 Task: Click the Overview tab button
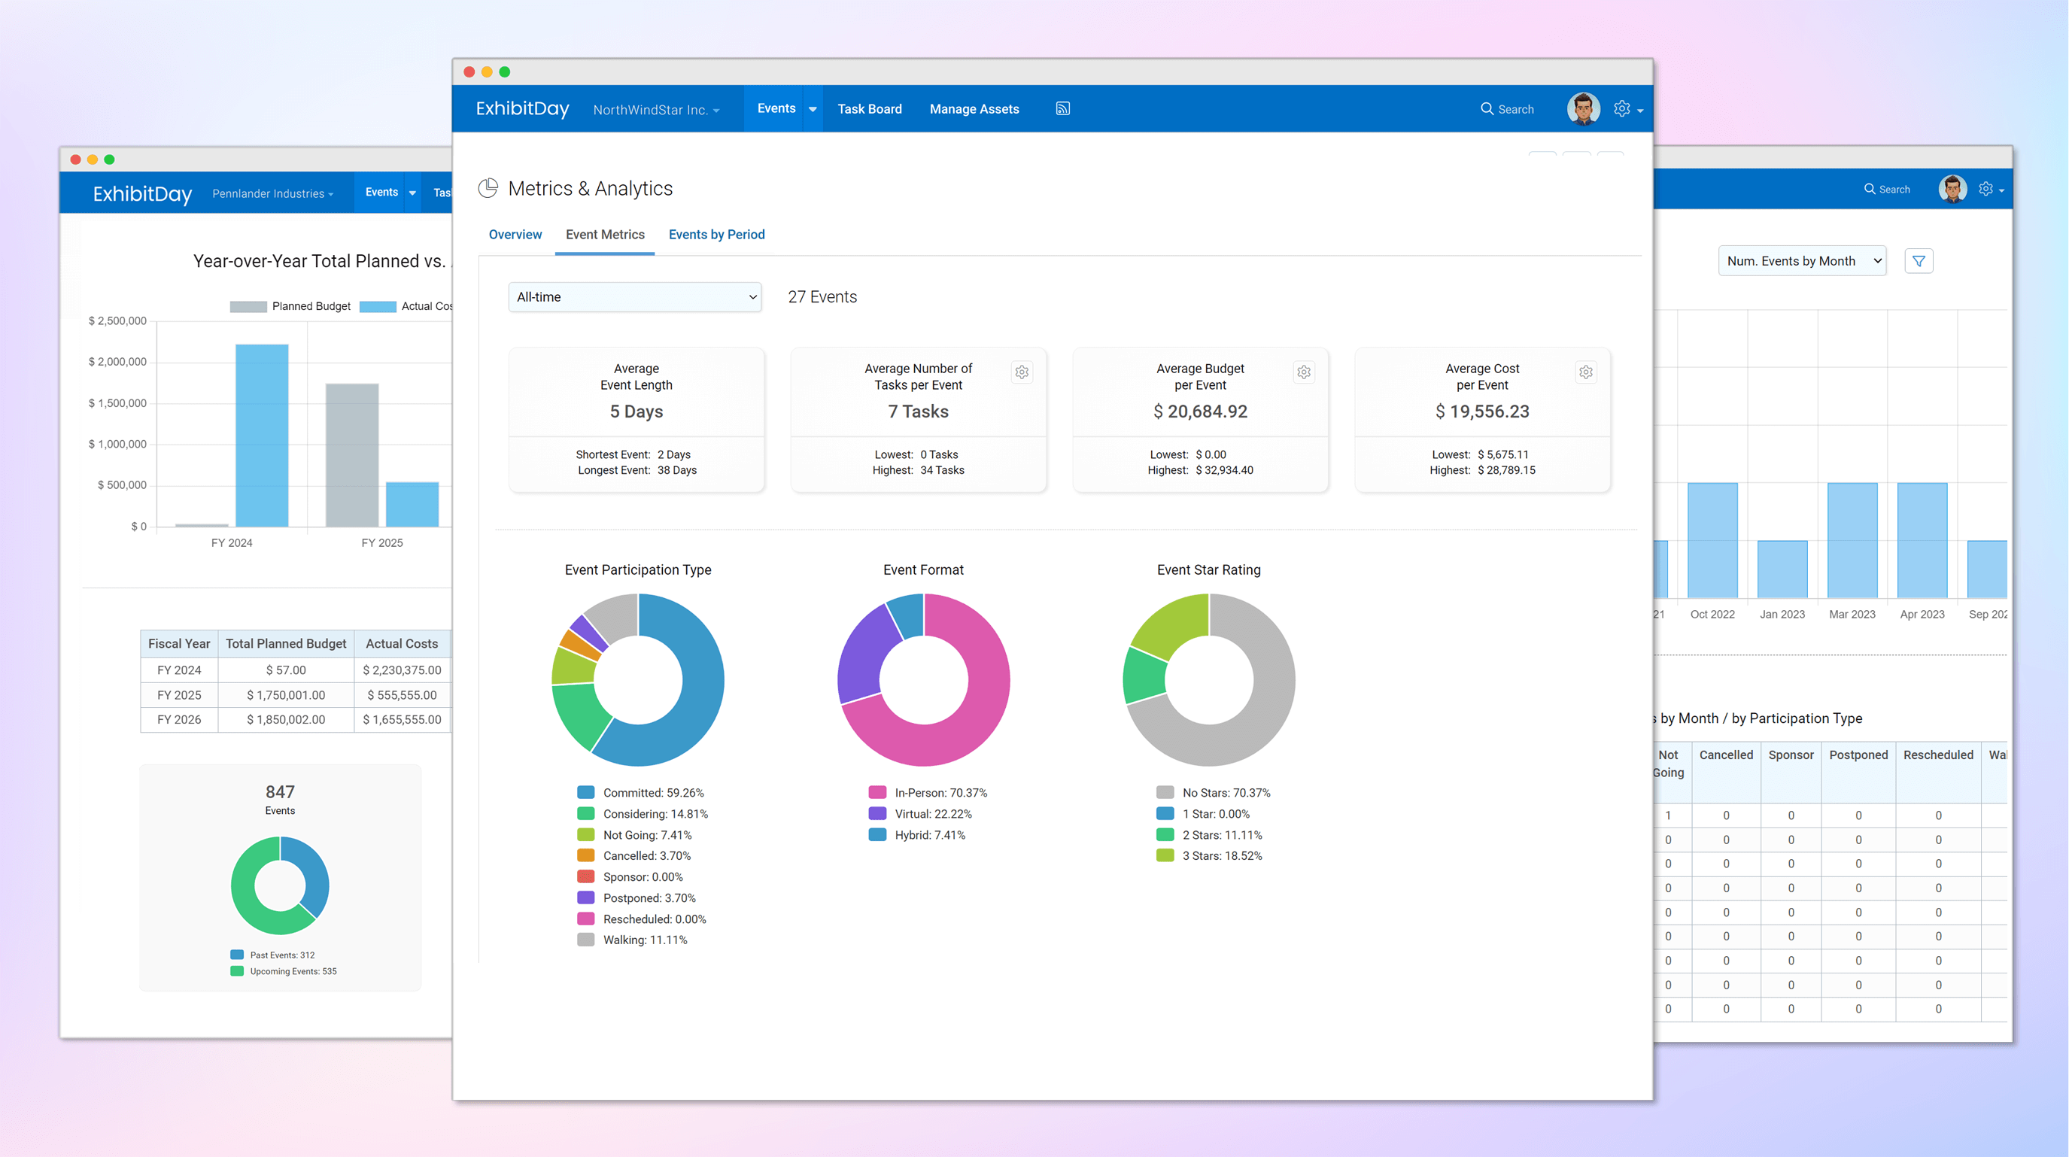tap(516, 235)
